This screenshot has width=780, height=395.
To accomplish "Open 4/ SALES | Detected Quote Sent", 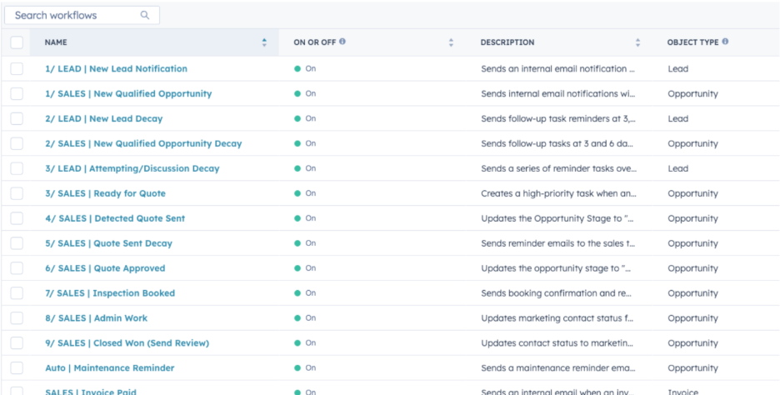I will [115, 217].
